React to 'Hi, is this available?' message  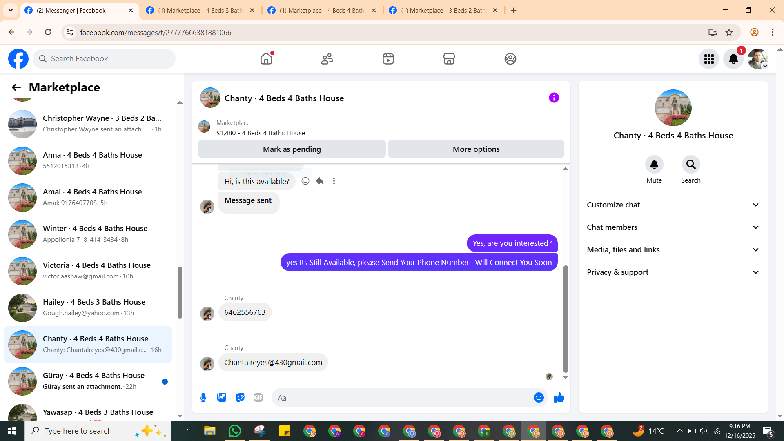tap(305, 181)
